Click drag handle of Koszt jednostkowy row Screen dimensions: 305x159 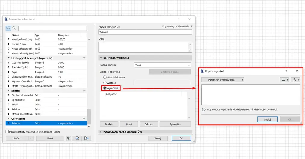pos(8,39)
